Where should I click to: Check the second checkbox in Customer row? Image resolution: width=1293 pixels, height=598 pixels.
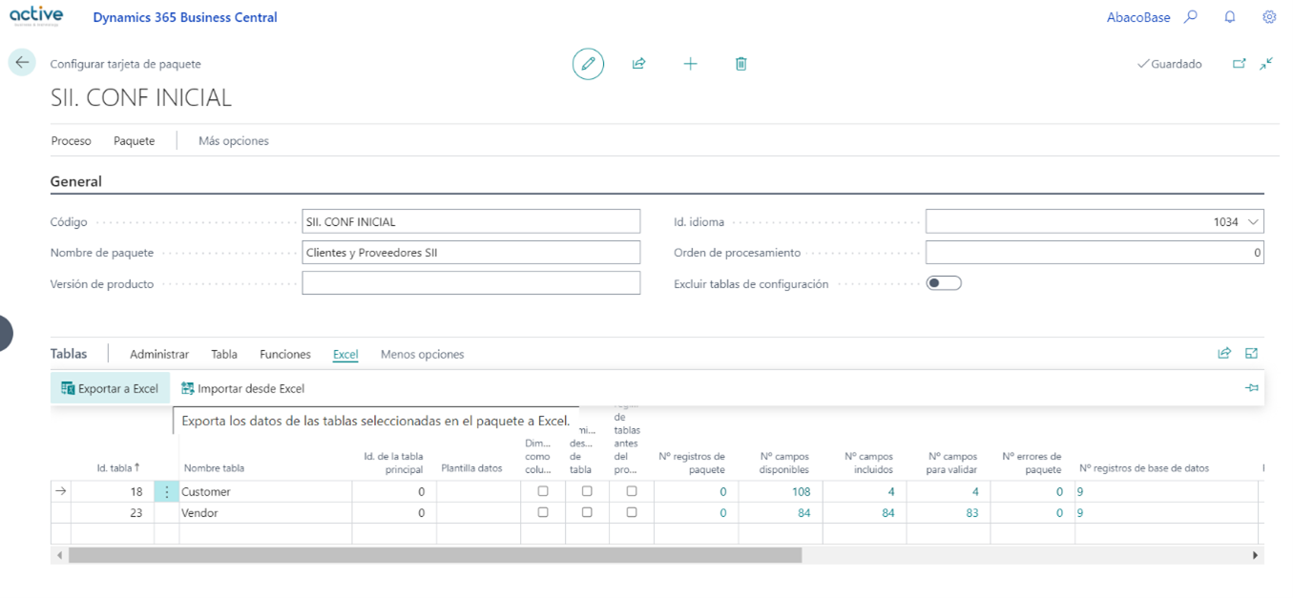587,491
